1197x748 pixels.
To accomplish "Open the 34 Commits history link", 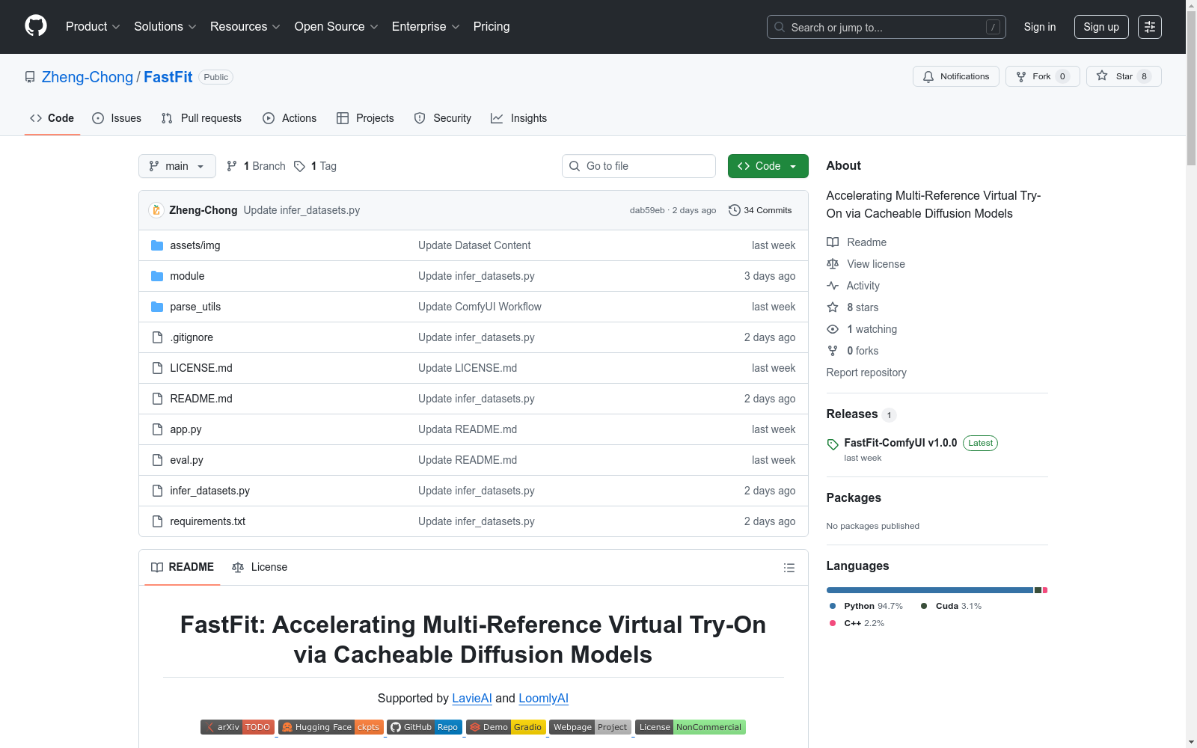I will coord(760,210).
